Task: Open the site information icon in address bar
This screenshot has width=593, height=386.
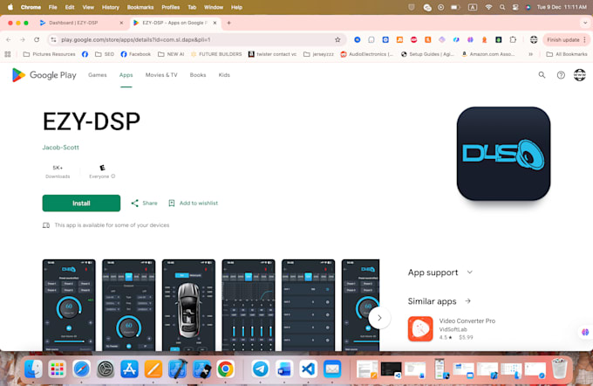Action: click(x=54, y=40)
